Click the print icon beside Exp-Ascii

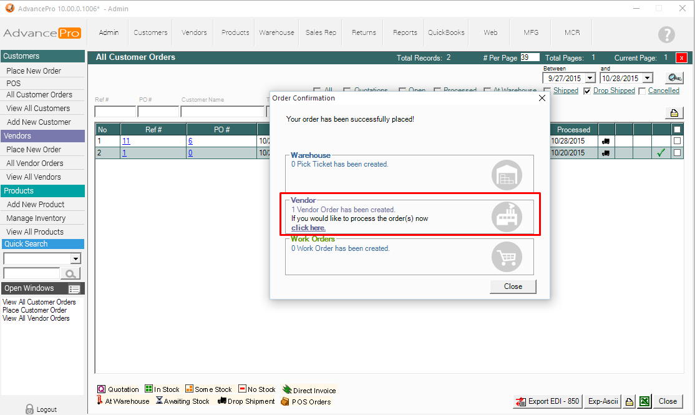[629, 401]
